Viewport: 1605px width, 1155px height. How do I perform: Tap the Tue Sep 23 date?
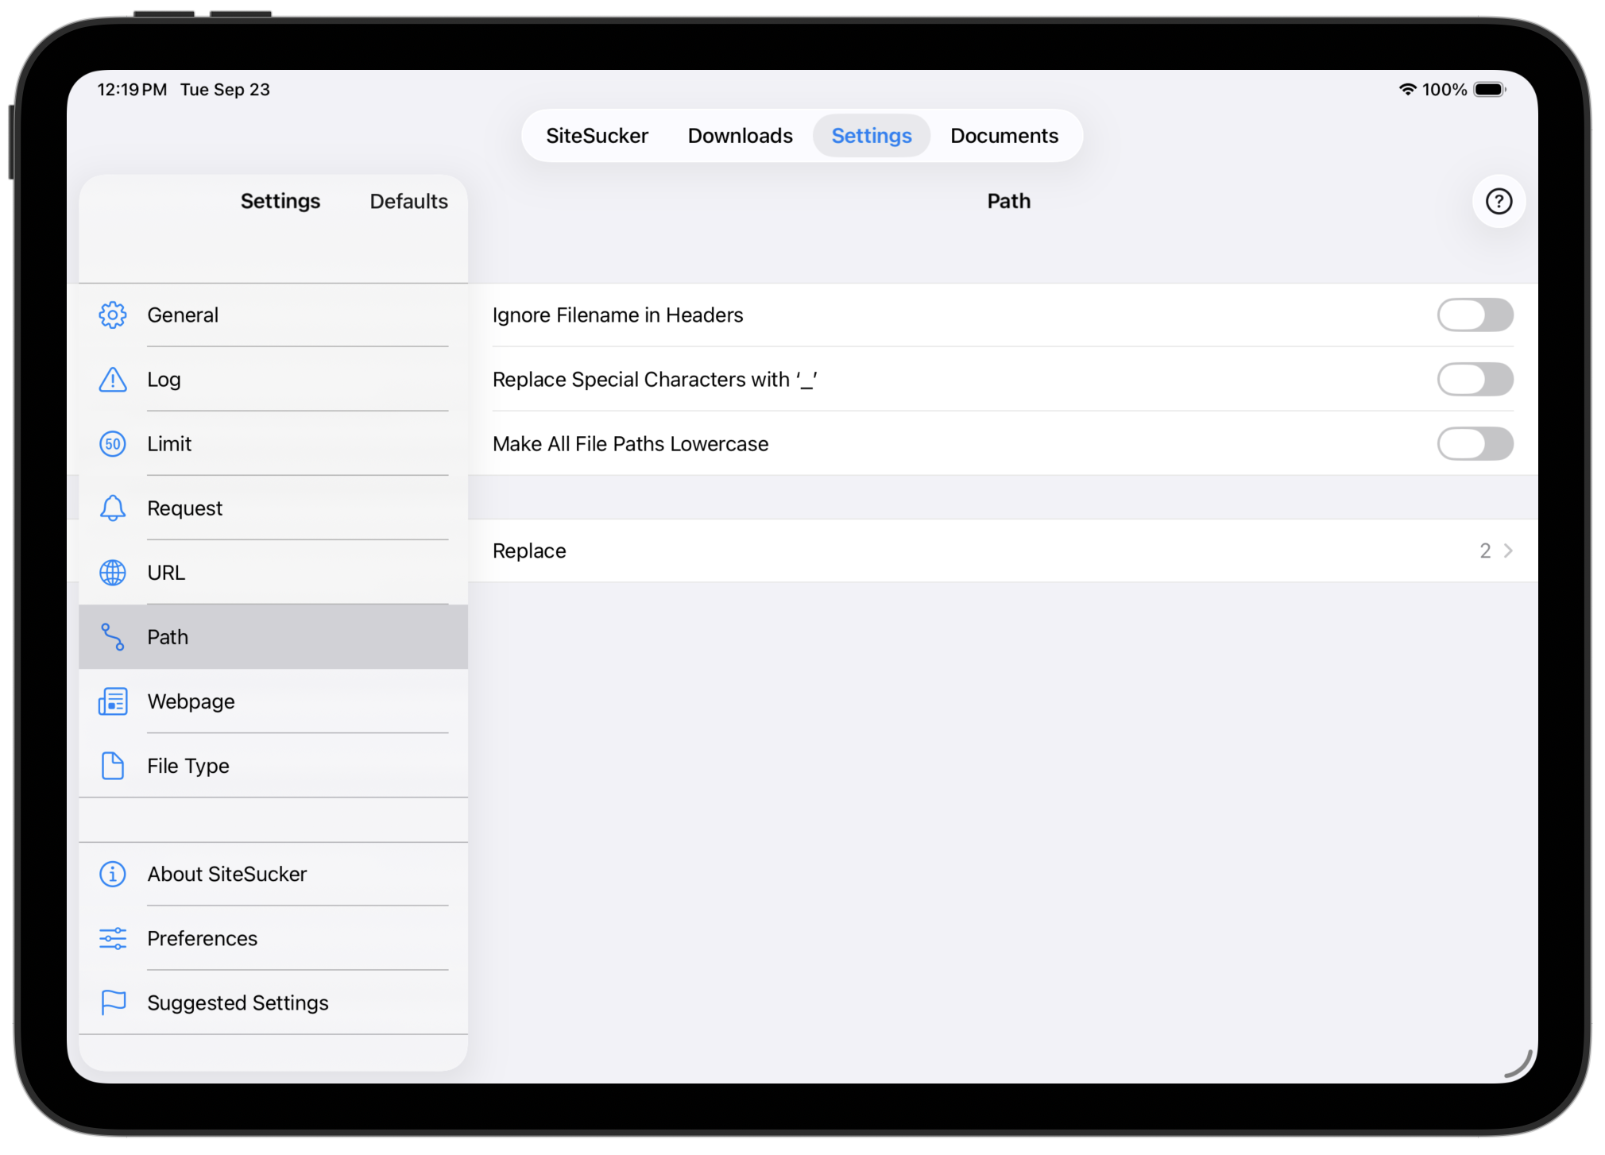coord(225,90)
